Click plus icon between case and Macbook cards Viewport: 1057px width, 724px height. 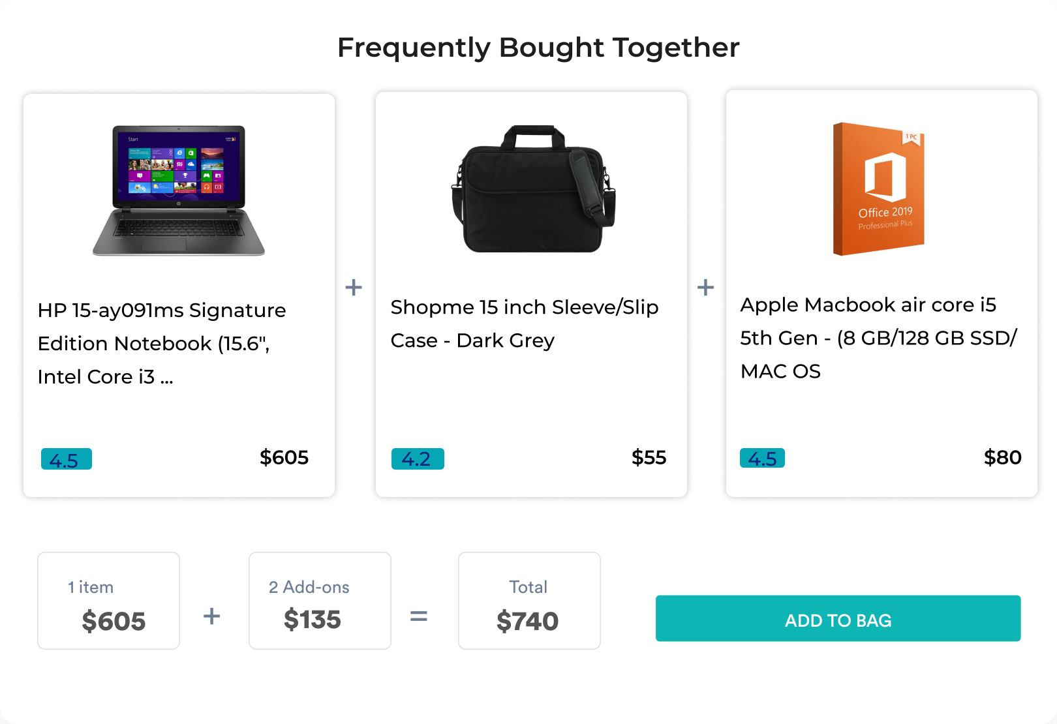[705, 287]
